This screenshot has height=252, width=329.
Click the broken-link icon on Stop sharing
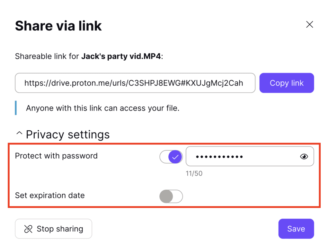29,229
